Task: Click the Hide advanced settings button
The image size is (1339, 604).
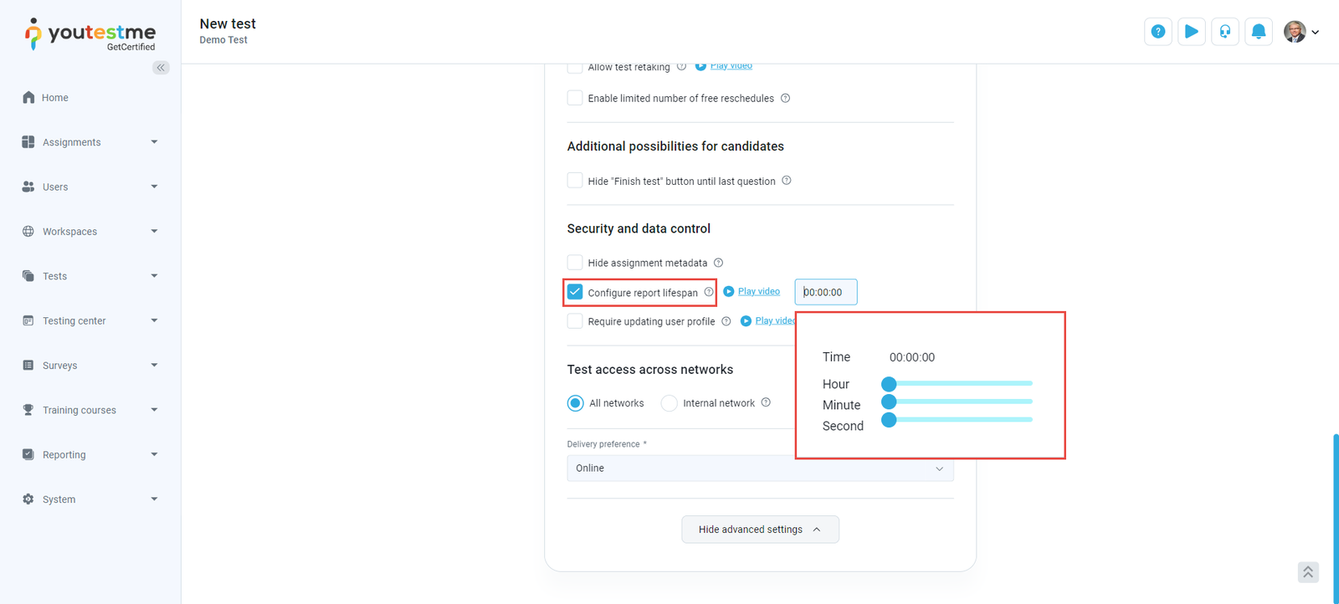Action: pyautogui.click(x=760, y=530)
